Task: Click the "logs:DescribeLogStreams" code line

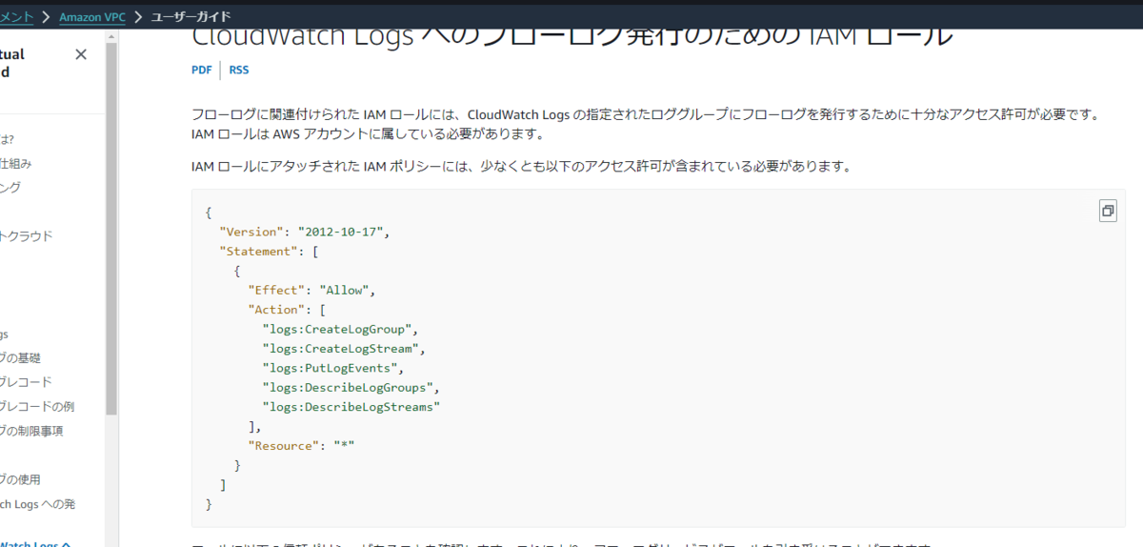Action: pyautogui.click(x=351, y=407)
